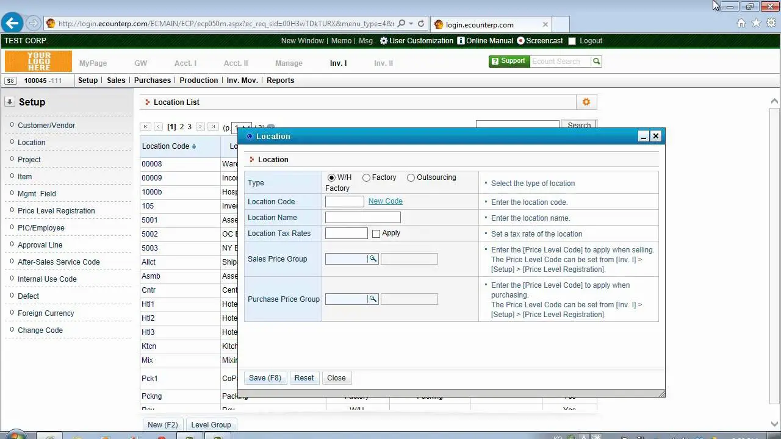Open Approval Line in Setup sidebar
781x439 pixels.
point(40,245)
